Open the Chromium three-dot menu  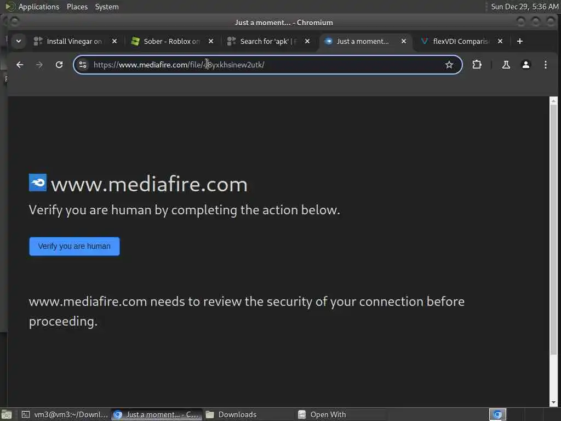[x=545, y=65]
